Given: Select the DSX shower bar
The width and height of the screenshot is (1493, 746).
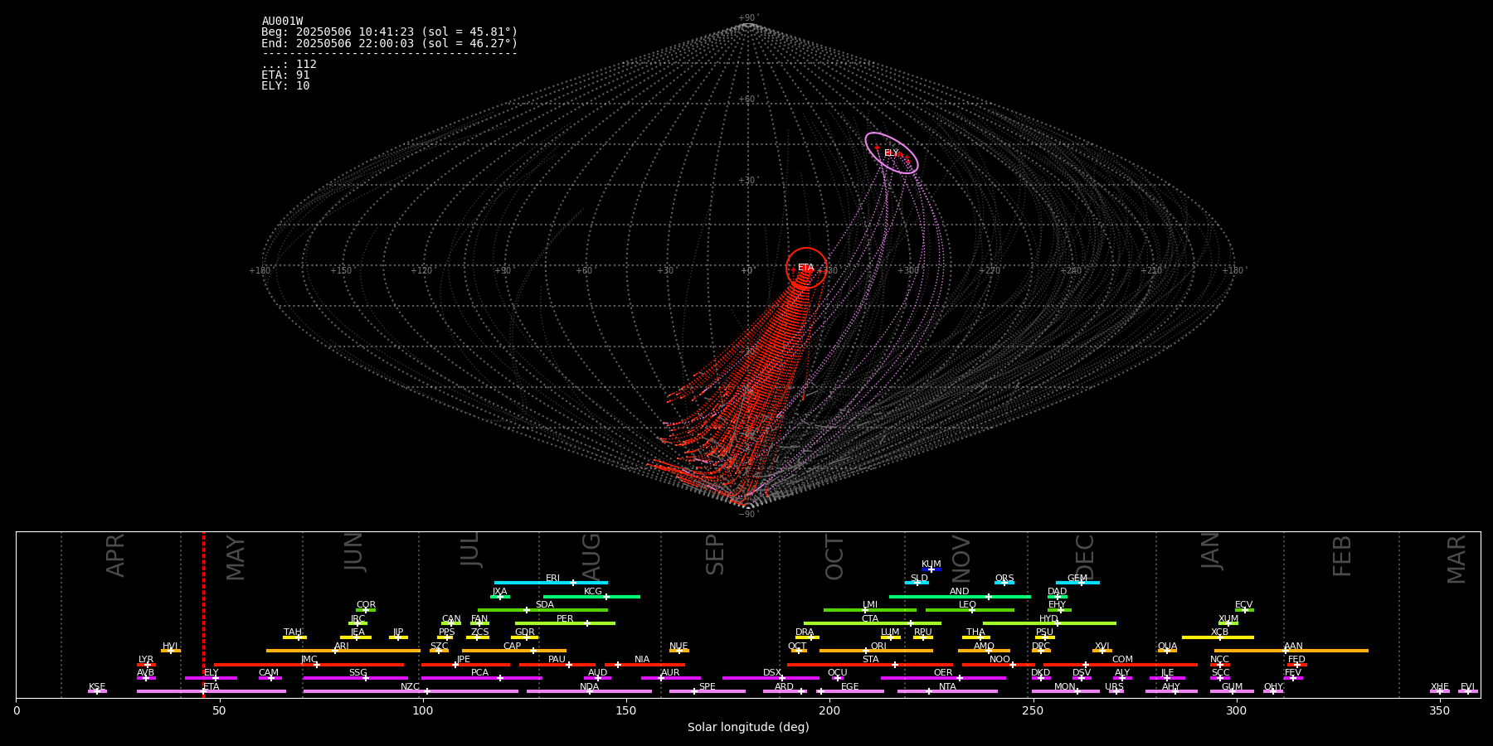Looking at the screenshot, I should (771, 678).
